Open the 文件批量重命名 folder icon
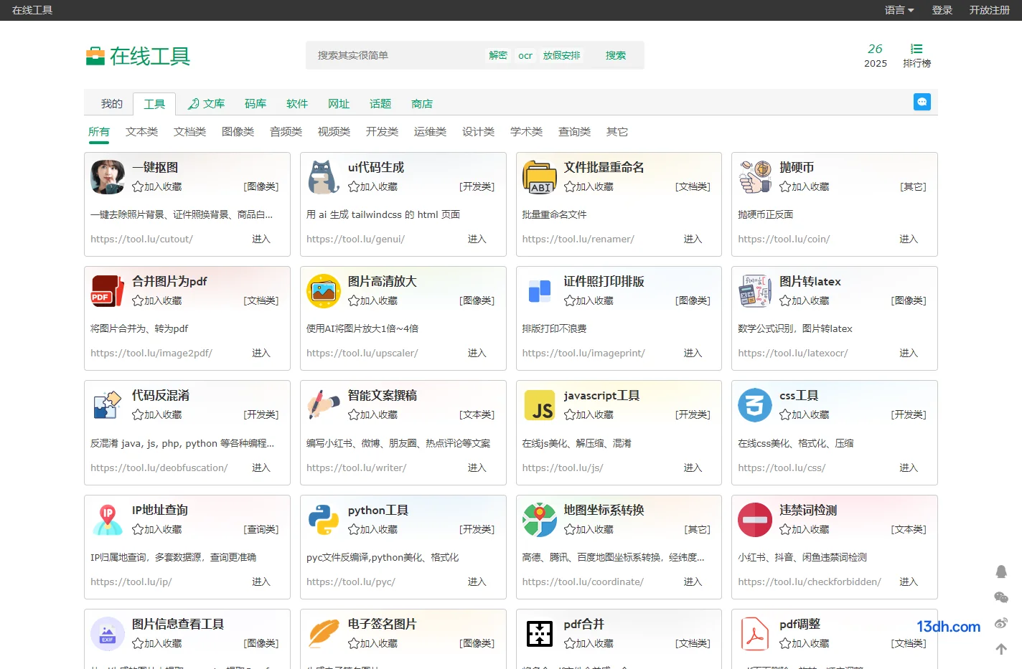The image size is (1022, 669). [x=540, y=176]
